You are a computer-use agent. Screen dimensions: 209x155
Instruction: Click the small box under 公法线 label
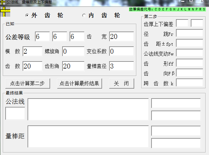[15, 113]
